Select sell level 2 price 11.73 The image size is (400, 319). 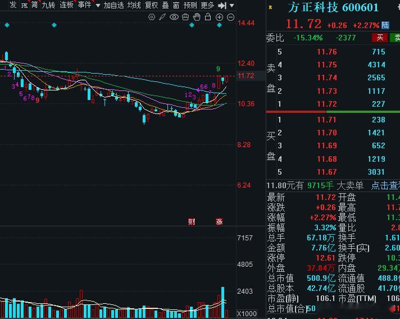click(x=327, y=91)
